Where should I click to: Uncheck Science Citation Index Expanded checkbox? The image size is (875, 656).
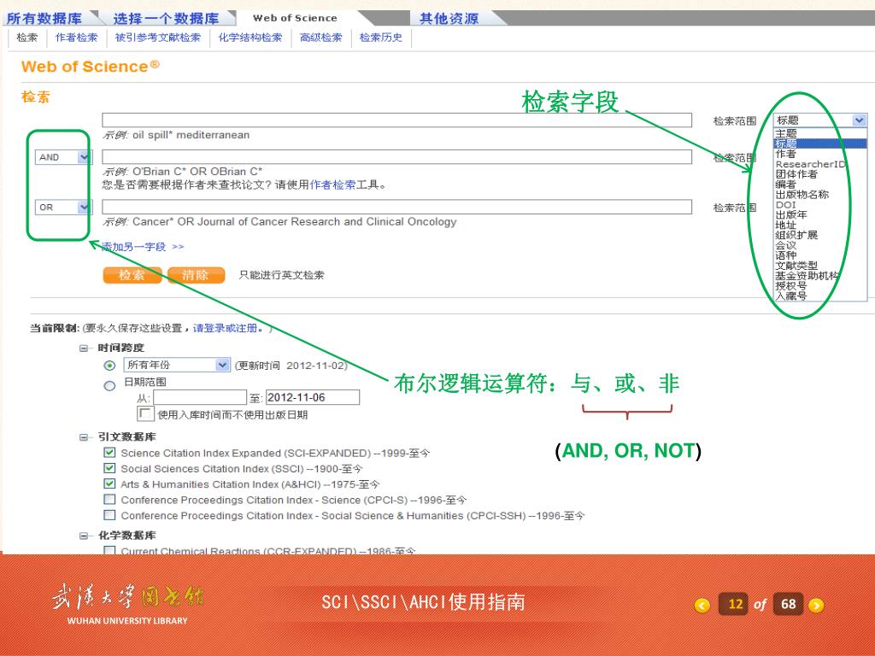coord(110,453)
